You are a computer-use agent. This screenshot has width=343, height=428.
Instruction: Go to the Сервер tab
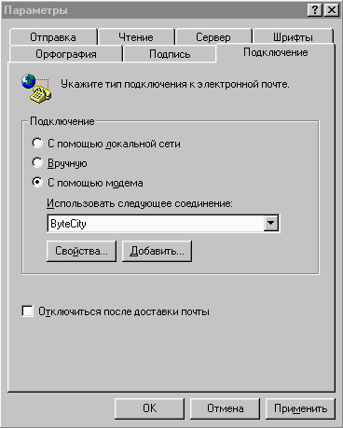tap(213, 37)
